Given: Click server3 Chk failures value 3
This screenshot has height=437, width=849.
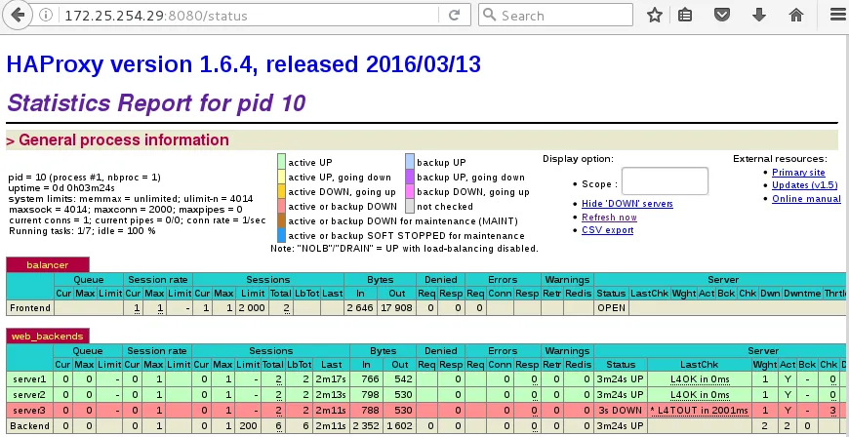Looking at the screenshot, I should pyautogui.click(x=832, y=410).
